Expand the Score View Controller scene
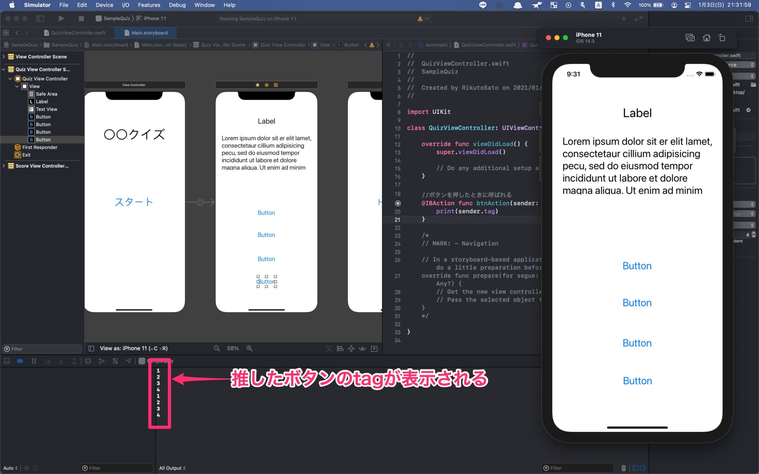The width and height of the screenshot is (759, 474). (x=3, y=166)
